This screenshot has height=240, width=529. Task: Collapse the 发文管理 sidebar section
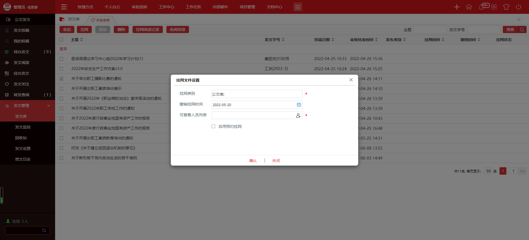tap(48, 106)
